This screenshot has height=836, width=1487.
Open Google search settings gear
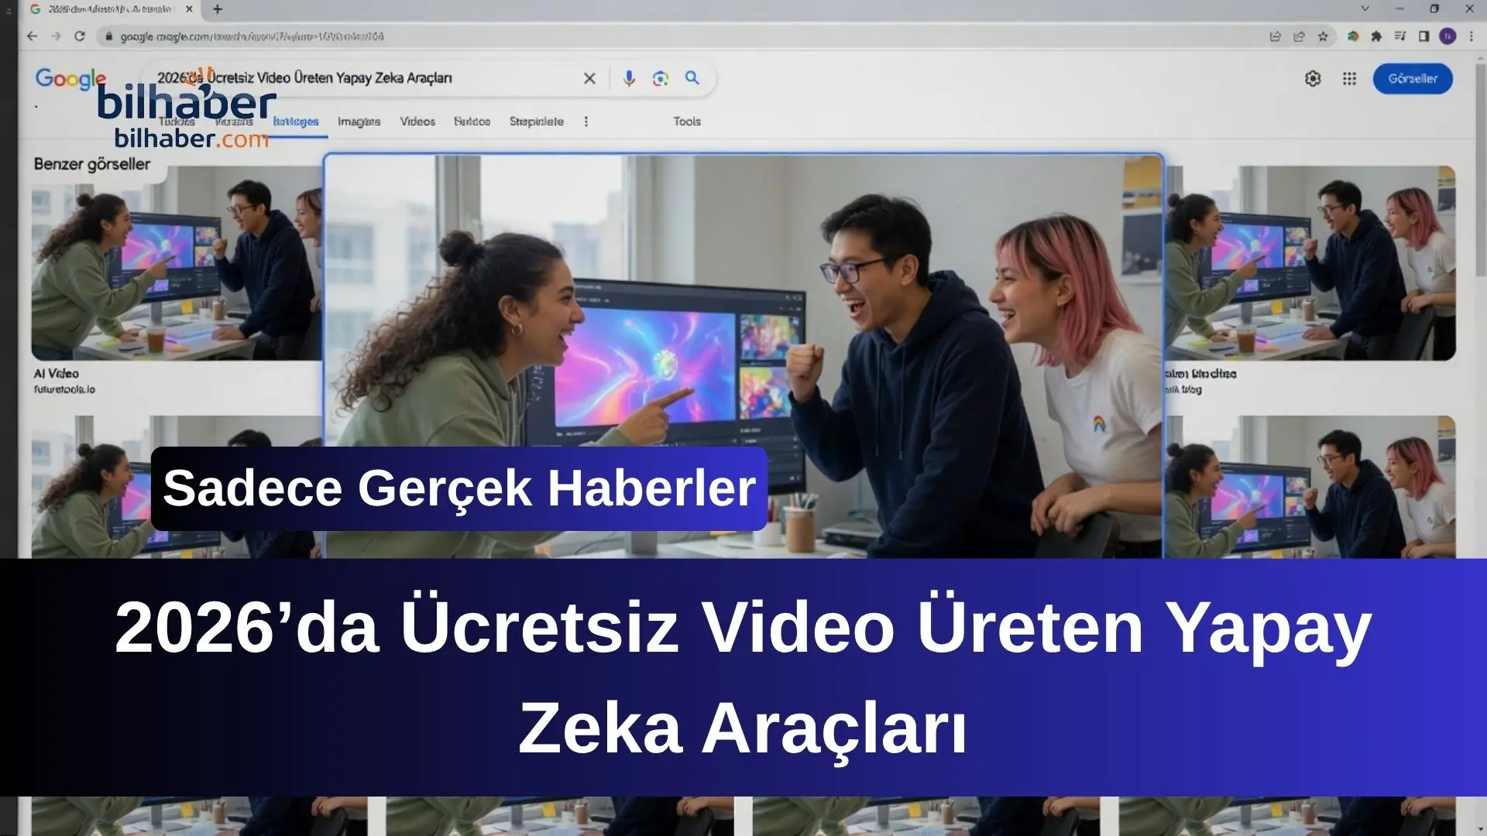1313,78
